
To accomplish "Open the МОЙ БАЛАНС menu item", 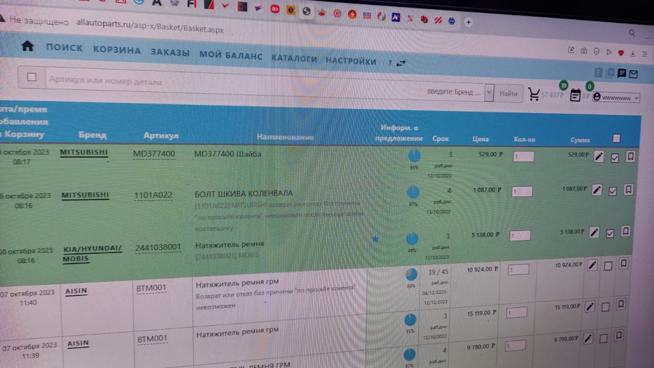I will coord(231,55).
